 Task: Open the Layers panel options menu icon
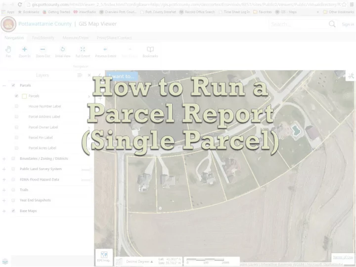pyautogui.click(x=80, y=75)
